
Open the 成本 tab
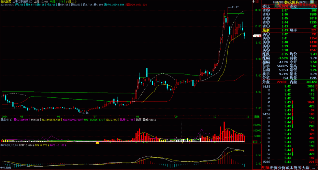tap(290, 168)
